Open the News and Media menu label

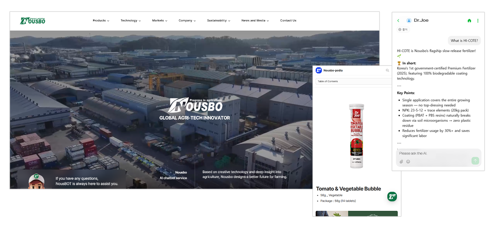pyautogui.click(x=253, y=20)
